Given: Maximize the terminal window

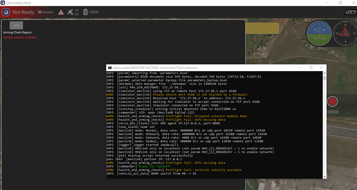Looking at the screenshot, I should click(311, 68).
